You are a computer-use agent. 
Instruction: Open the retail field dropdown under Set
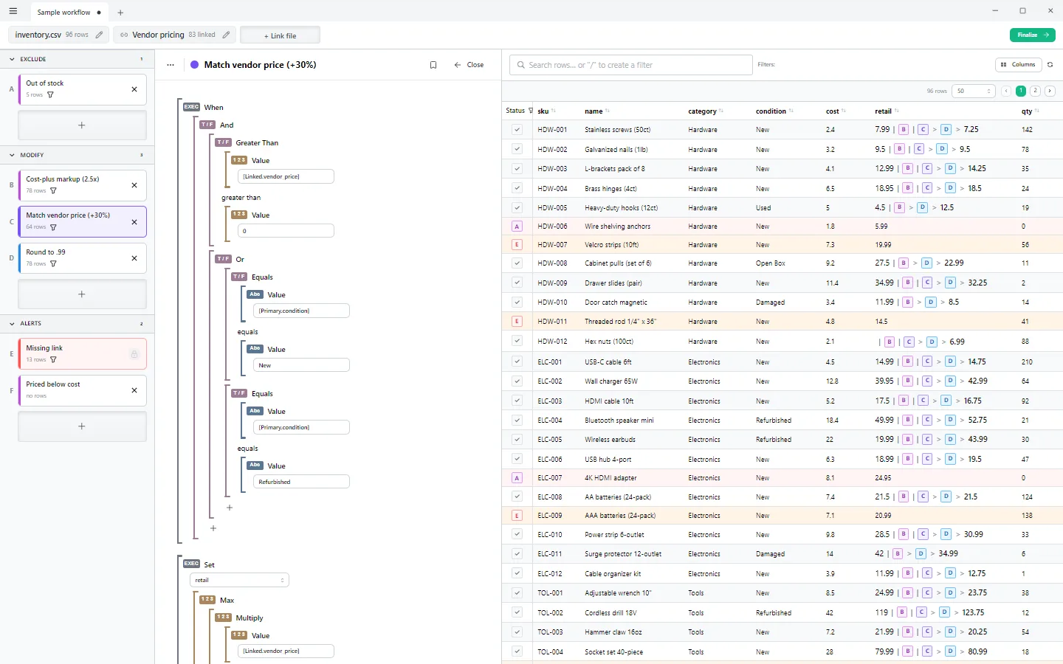pyautogui.click(x=239, y=580)
